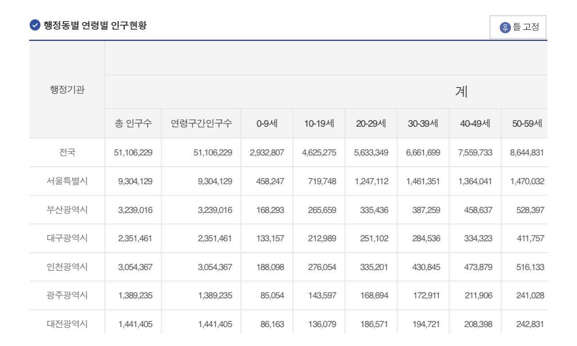Select the 대전광역시 row label
This screenshot has width=577, height=346.
coord(67,324)
